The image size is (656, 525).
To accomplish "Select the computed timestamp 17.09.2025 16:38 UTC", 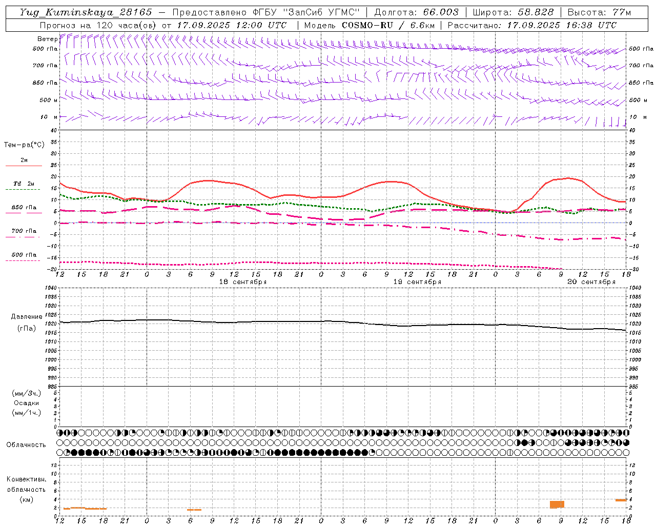I will [x=562, y=25].
